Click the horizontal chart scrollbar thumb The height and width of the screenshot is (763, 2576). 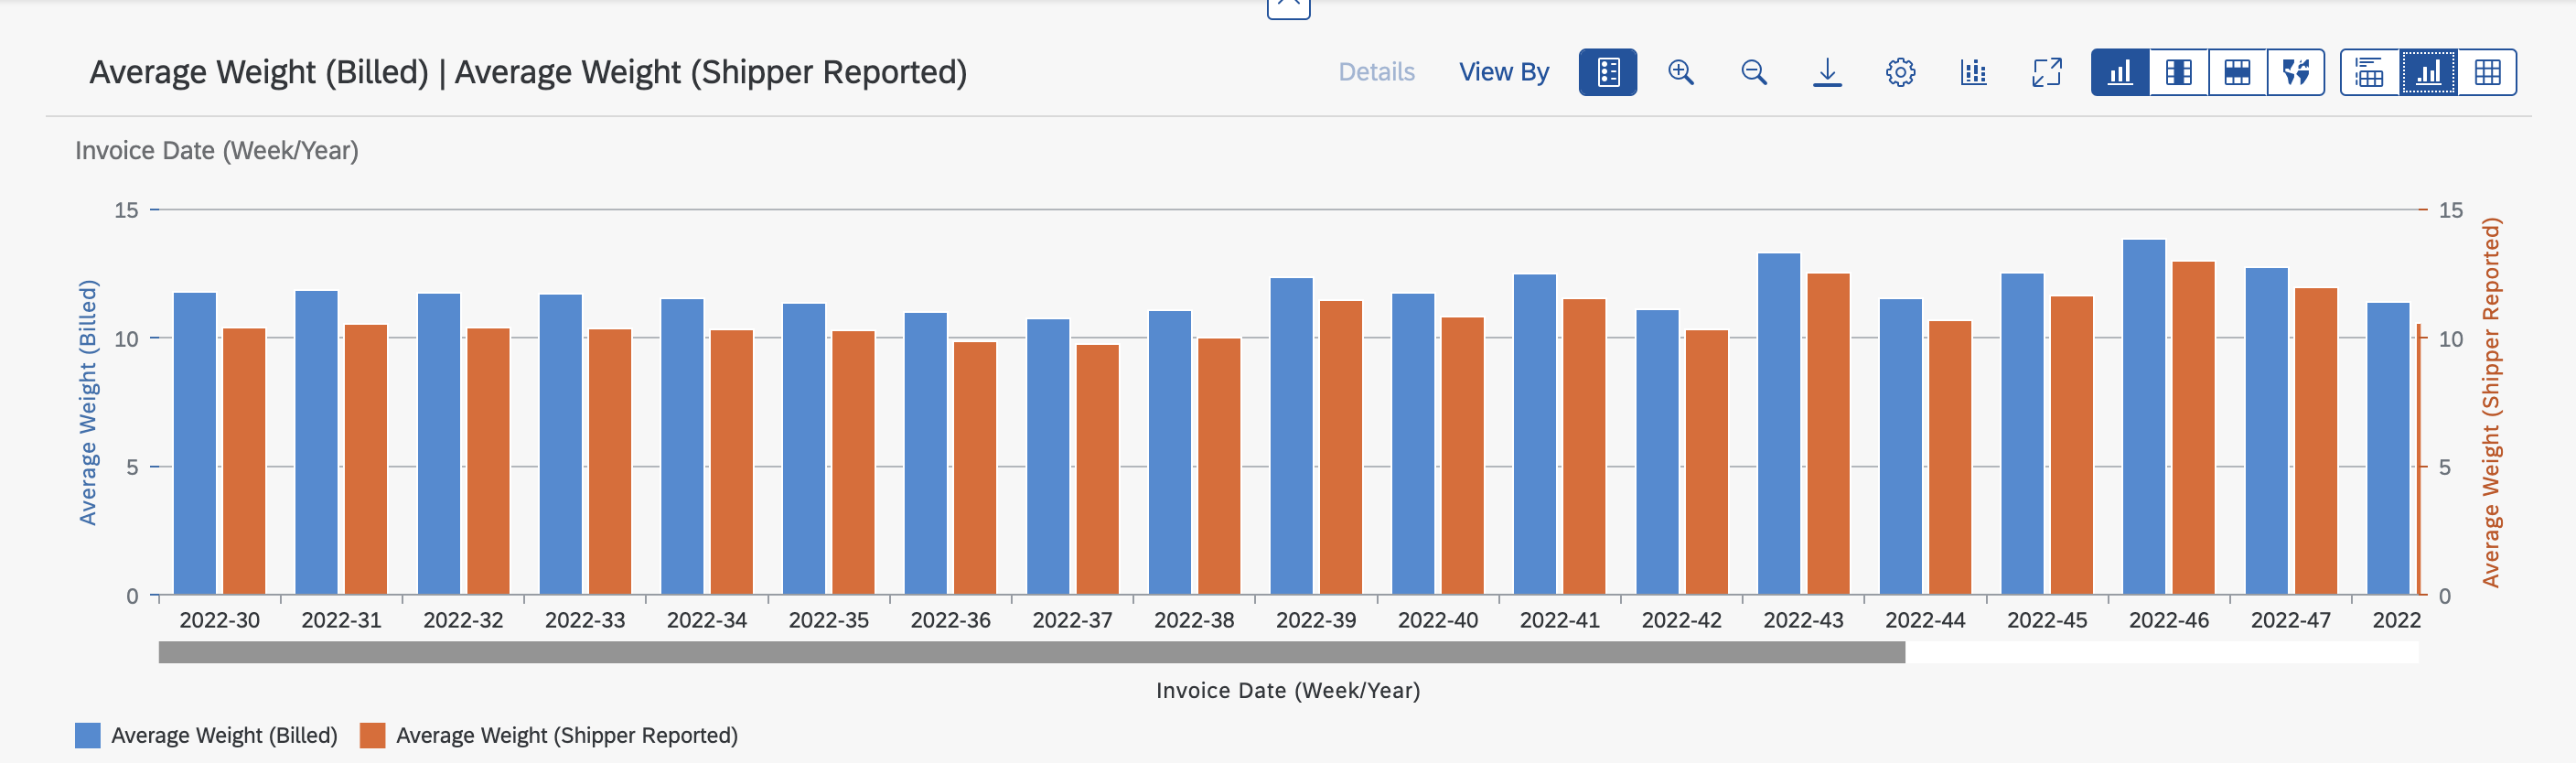tap(1031, 652)
